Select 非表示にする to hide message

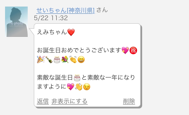pos(70,101)
